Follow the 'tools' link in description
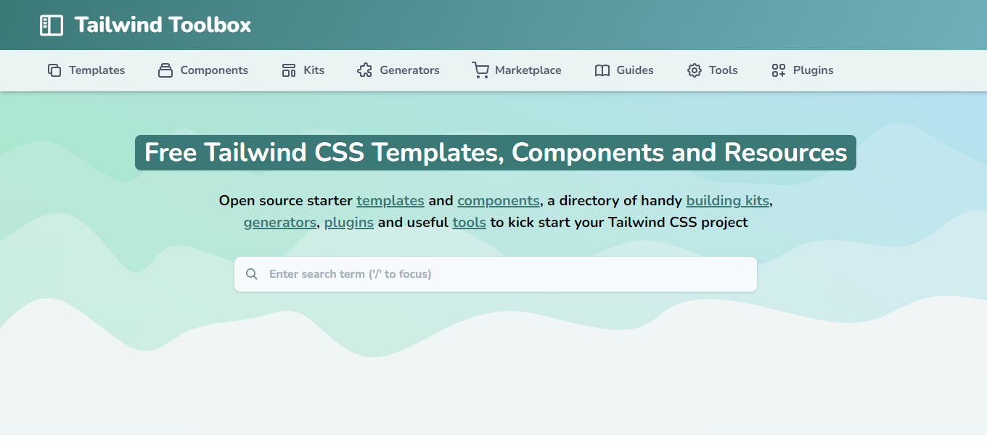The width and height of the screenshot is (987, 441). 470,223
